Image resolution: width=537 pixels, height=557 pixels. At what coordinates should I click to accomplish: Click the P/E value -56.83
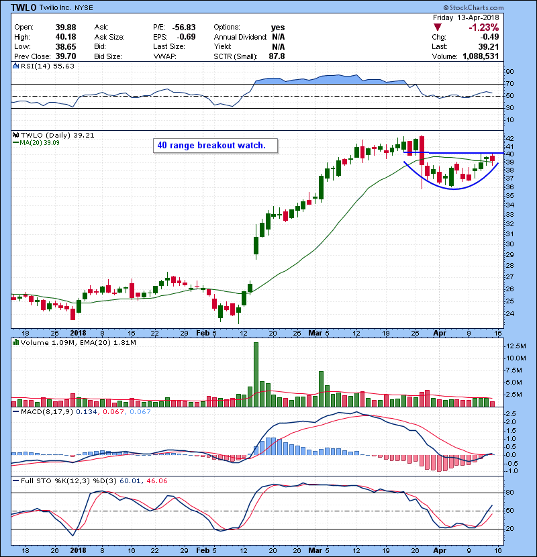184,28
